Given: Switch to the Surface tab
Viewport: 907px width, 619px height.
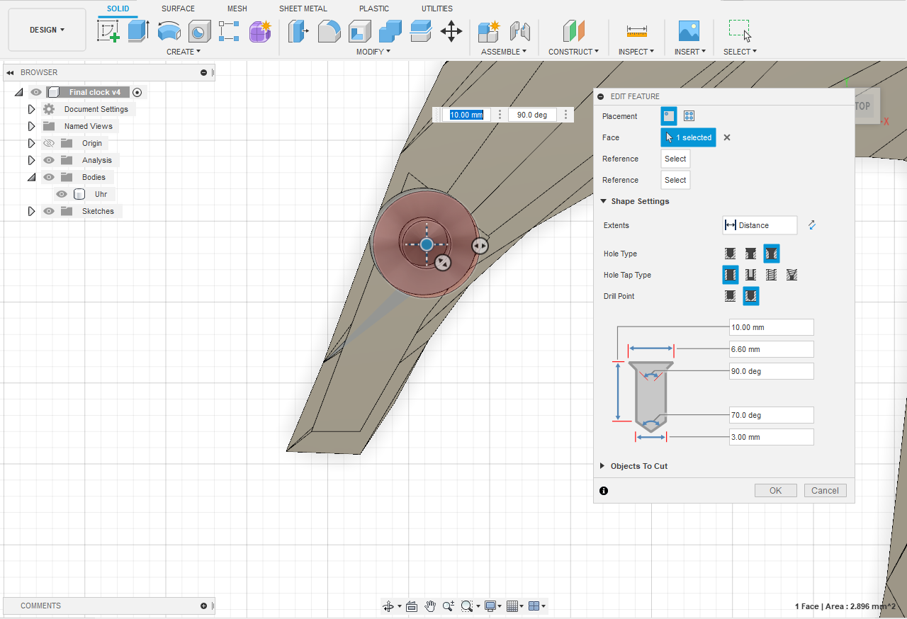Looking at the screenshot, I should coord(178,8).
